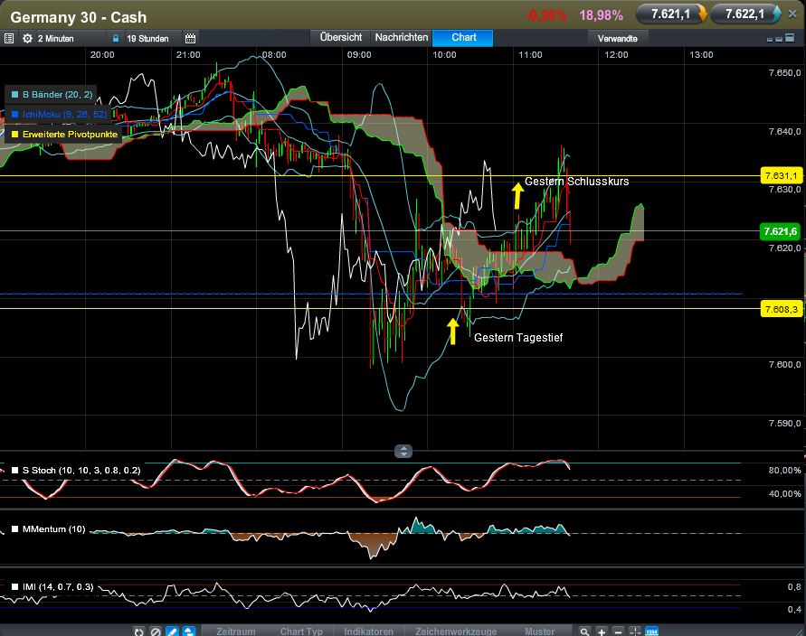The width and height of the screenshot is (806, 636).
Task: Toggle the blue pencil drawing icon
Action: tap(172, 631)
